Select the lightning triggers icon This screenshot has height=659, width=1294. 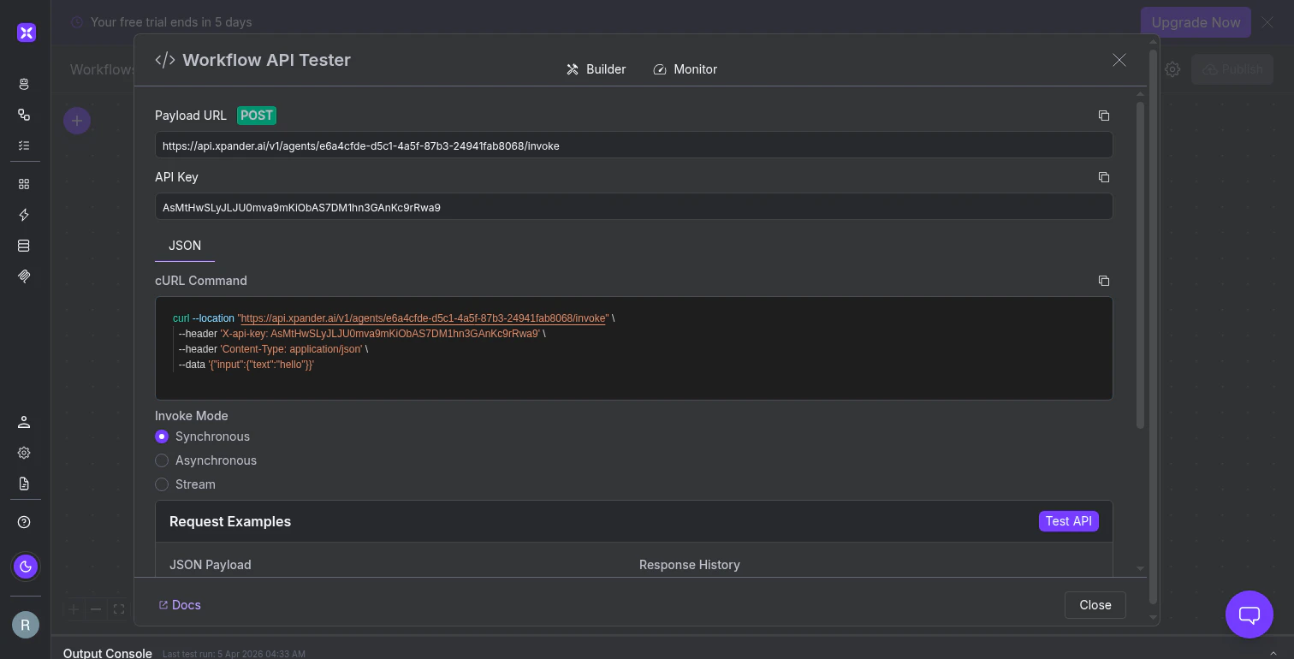coord(24,215)
